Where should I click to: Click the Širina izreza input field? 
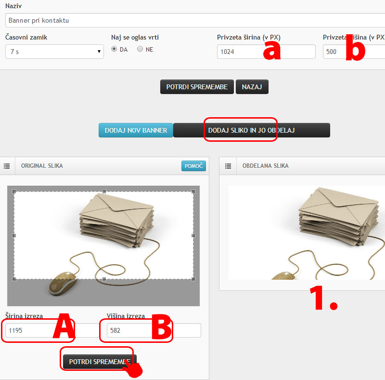coord(51,330)
